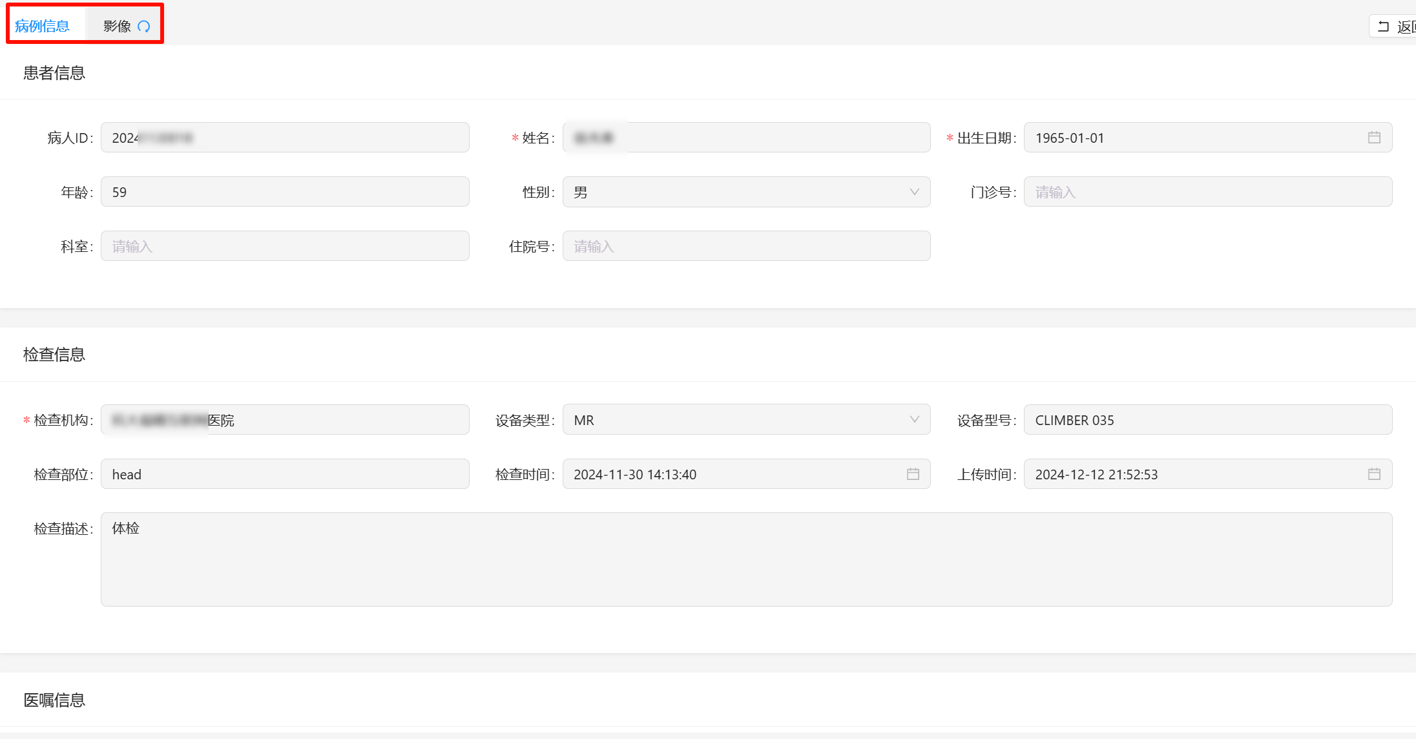Click calendar icon in 检查时间 field
This screenshot has width=1416, height=739.
(913, 474)
